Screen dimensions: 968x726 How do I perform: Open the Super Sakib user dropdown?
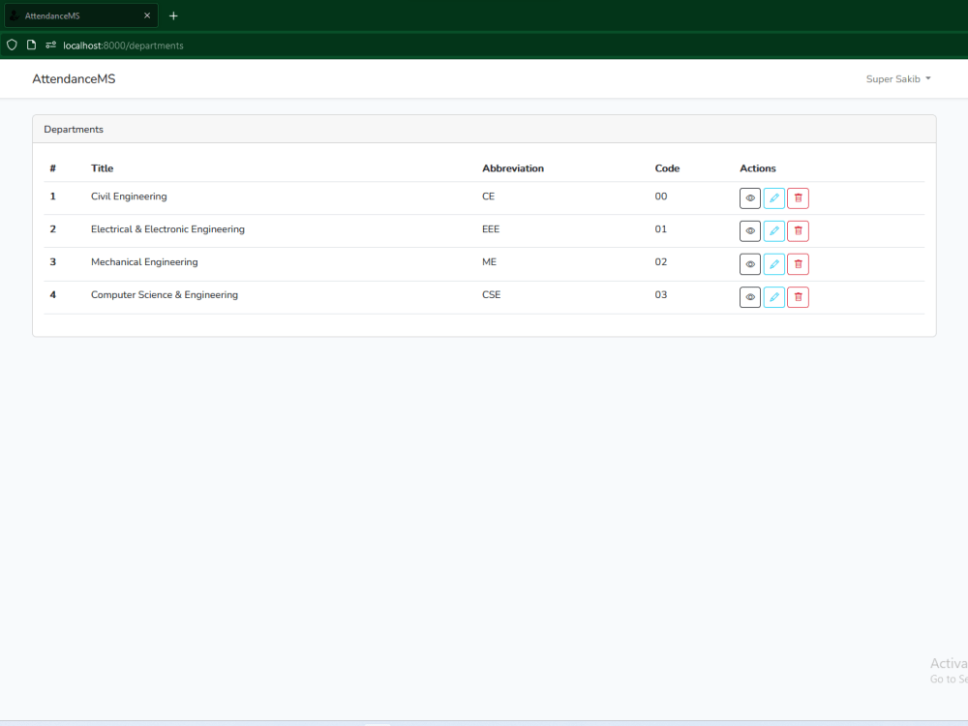[x=897, y=78]
